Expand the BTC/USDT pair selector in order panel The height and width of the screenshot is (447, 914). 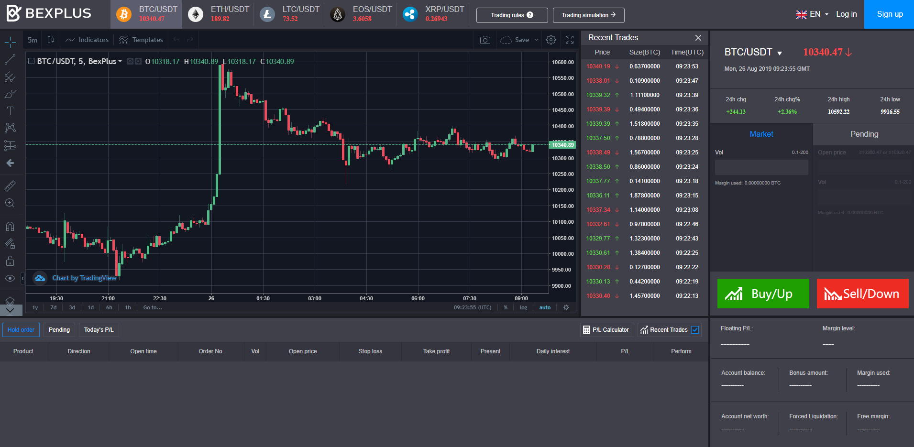[x=780, y=53]
